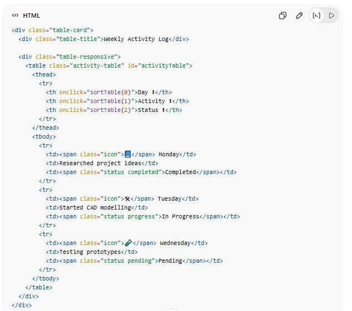The width and height of the screenshot is (352, 311).
Task: Click the opening tbody tag
Action: (44, 136)
